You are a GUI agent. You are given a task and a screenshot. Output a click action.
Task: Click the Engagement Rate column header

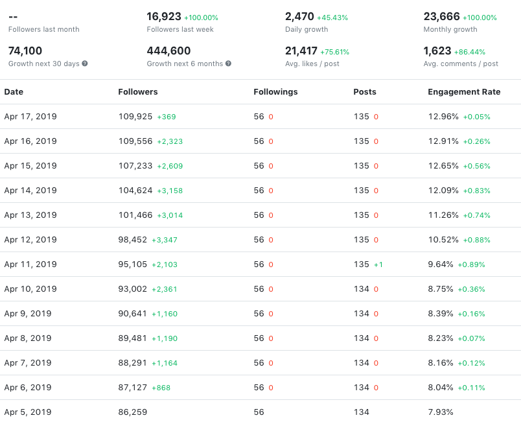[464, 92]
